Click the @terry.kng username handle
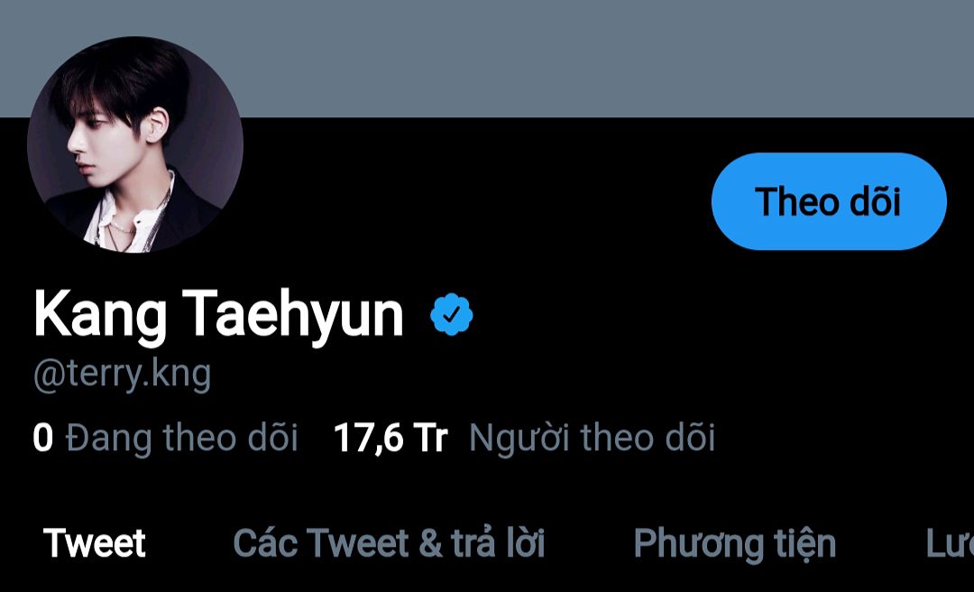Image resolution: width=974 pixels, height=592 pixels. [123, 375]
